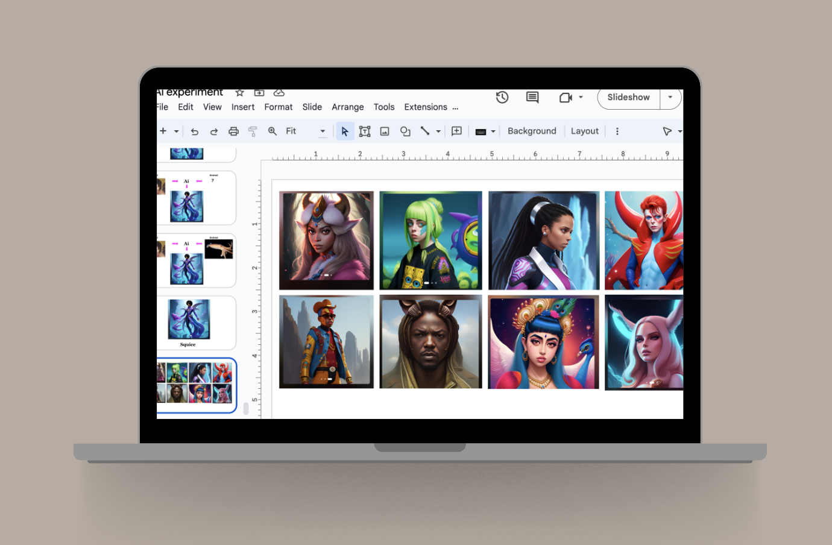Screen dimensions: 832x545
Task: Start a video call with camera icon
Action: [566, 97]
